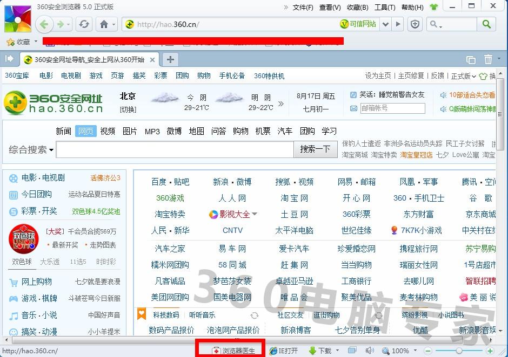This screenshot has height=357, width=508.
Task: Click the go/play arrow beside address bar
Action: tap(398, 24)
